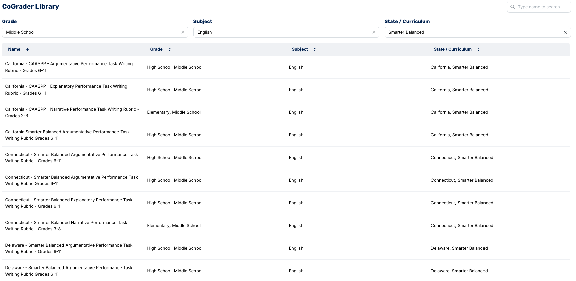
Task: Sort by the Name arrow icon
Action: pyautogui.click(x=27, y=49)
